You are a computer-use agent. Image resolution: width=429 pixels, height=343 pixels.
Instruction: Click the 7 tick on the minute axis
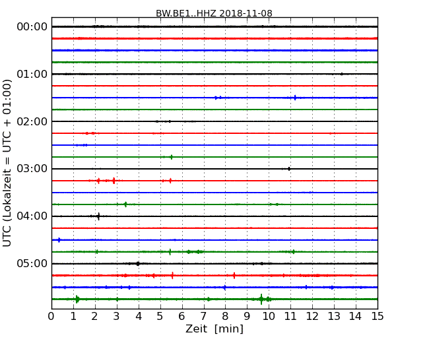(203, 317)
